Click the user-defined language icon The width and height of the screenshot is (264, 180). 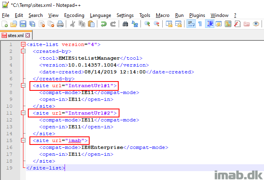click(x=219, y=24)
